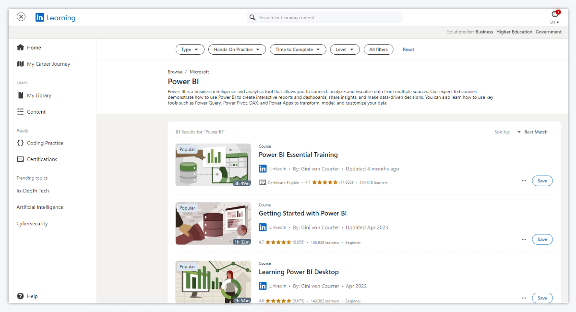This screenshot has height=312, width=576.
Task: Reset the applied filters
Action: pyautogui.click(x=408, y=49)
